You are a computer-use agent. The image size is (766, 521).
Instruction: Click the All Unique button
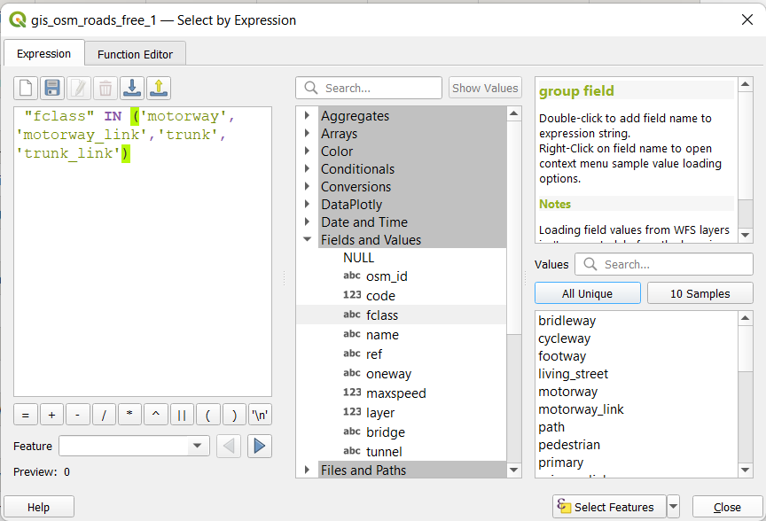point(587,293)
